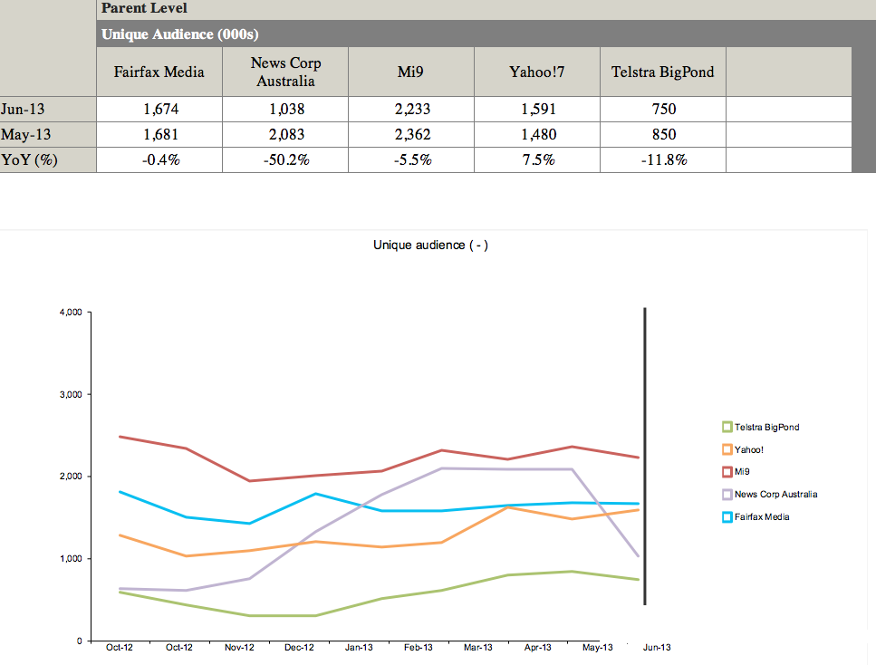The height and width of the screenshot is (665, 876).
Task: Click the Mi9 red legend swatch
Action: [x=727, y=472]
